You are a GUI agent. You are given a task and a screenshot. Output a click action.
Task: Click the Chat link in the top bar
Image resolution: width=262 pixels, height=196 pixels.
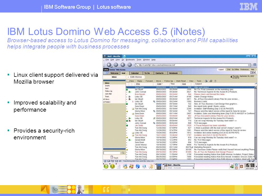[229, 69]
